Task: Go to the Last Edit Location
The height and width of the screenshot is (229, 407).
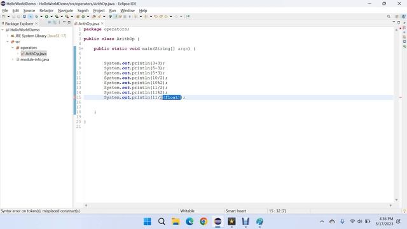Action: [x=156, y=17]
